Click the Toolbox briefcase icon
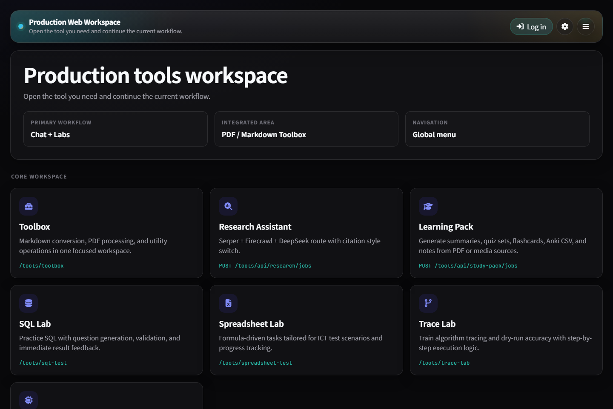Viewport: 613px width, 409px height. (x=29, y=206)
